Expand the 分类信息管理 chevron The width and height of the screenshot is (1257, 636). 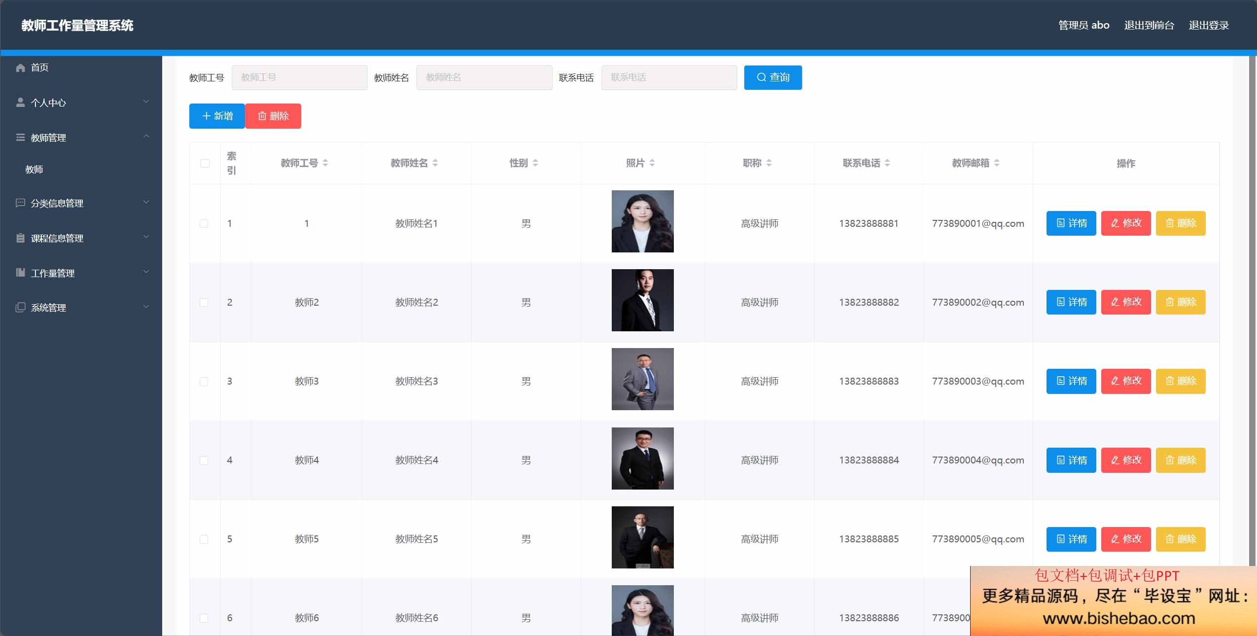pos(146,202)
